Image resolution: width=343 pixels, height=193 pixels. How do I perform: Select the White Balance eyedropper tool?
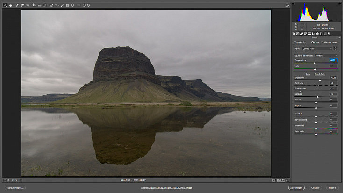[17, 5]
